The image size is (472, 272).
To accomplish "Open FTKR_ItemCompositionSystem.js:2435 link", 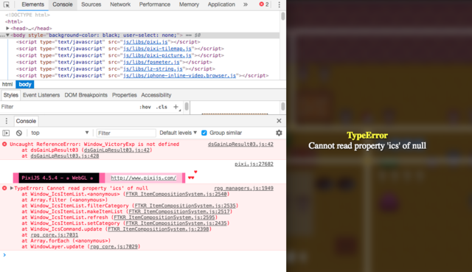I will pos(176,223).
